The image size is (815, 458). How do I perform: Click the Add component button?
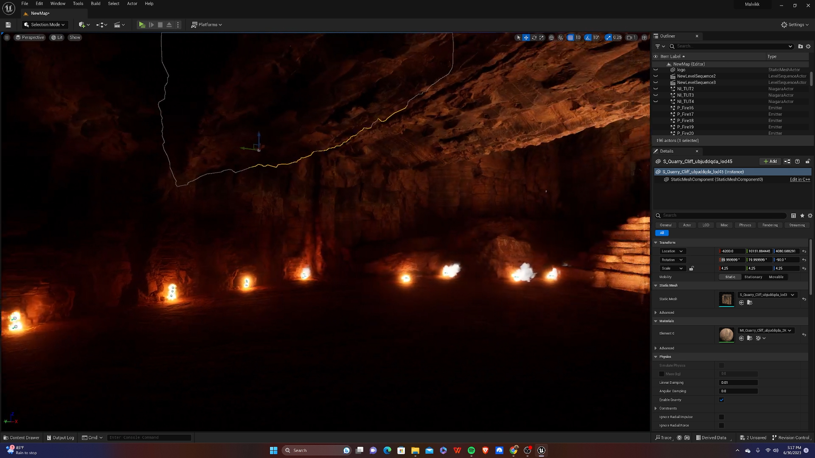(x=770, y=161)
